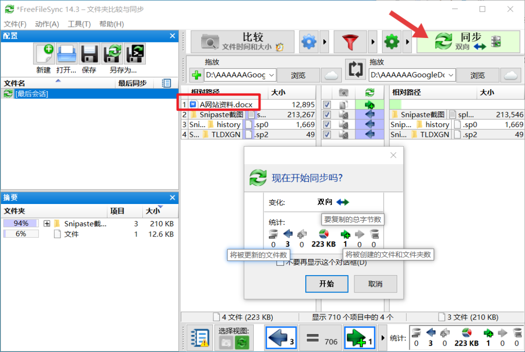Open left side cloud storage access
This screenshot has width=525, height=352.
(x=331, y=75)
